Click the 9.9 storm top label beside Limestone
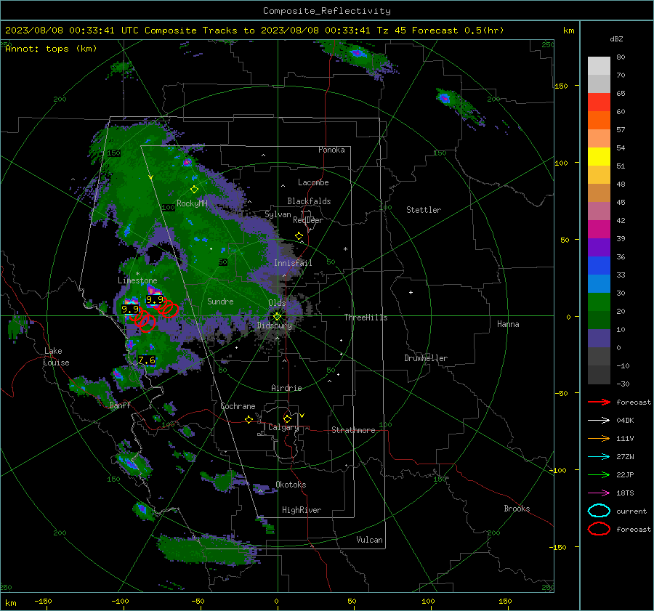The image size is (654, 611). [155, 300]
